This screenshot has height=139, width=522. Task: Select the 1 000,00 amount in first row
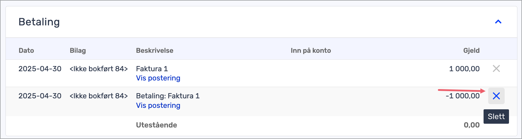point(464,69)
